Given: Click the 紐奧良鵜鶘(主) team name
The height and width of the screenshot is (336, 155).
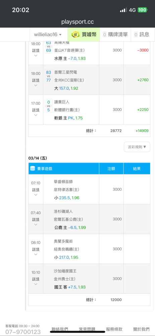Looking at the screenshot, I should (66, 249).
